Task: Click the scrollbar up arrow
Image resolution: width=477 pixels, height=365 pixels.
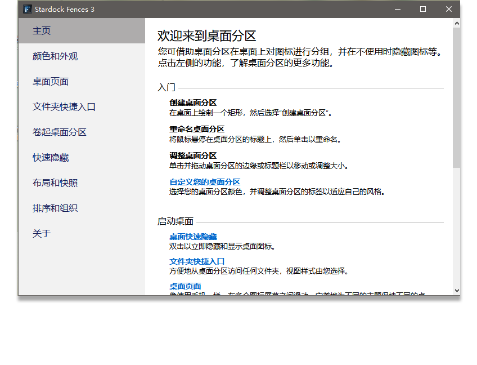Action: pyautogui.click(x=456, y=23)
